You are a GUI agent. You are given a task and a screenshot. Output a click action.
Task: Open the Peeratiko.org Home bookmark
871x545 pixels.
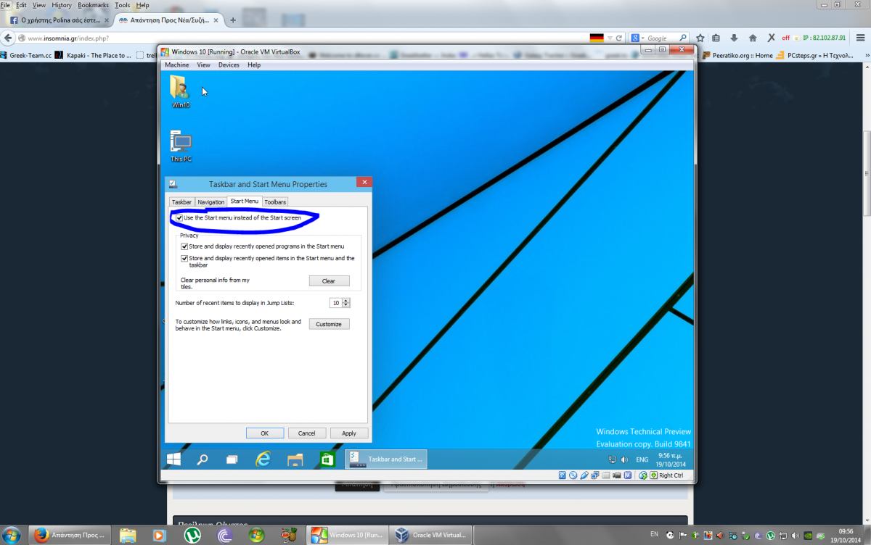point(737,55)
